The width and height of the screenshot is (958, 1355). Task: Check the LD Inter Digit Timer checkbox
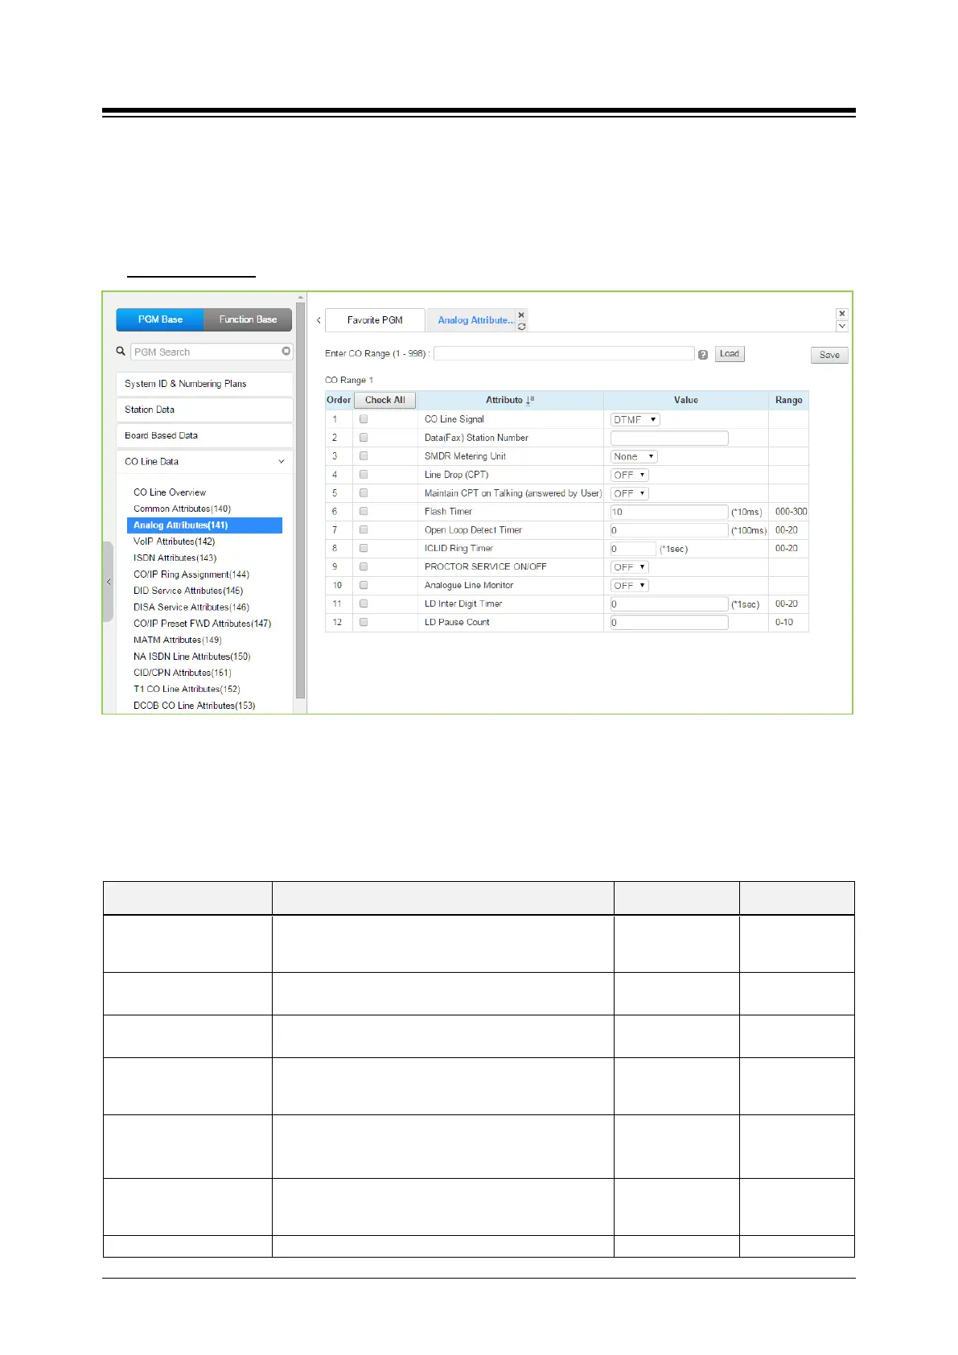tap(364, 603)
